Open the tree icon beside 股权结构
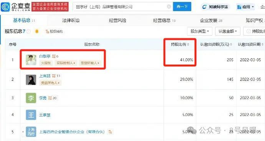Image resolution: width=265 pixels, height=141 pixels. coord(47,31)
